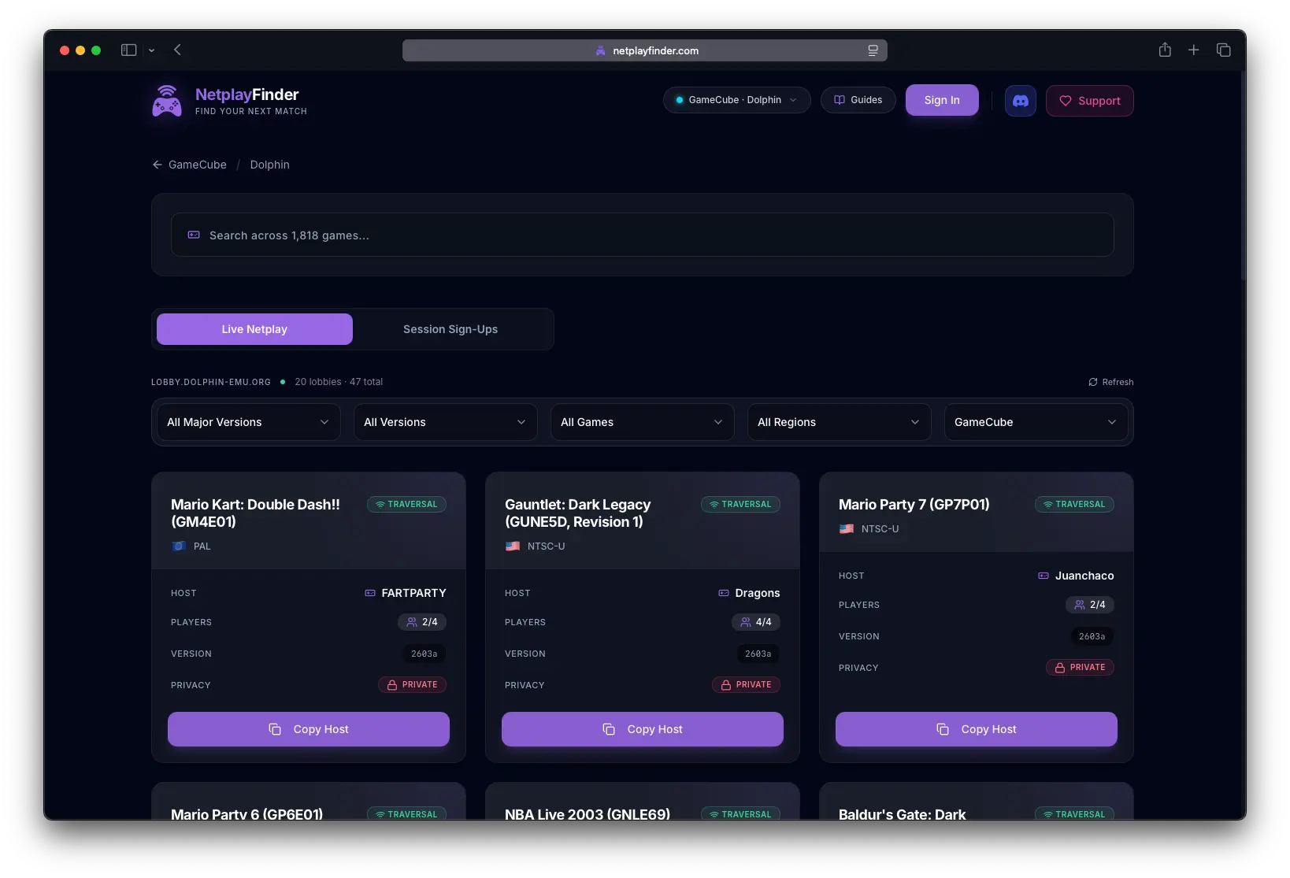Screen dimensions: 1290x878
Task: Go back with Safari back arrow
Action: [x=177, y=50]
